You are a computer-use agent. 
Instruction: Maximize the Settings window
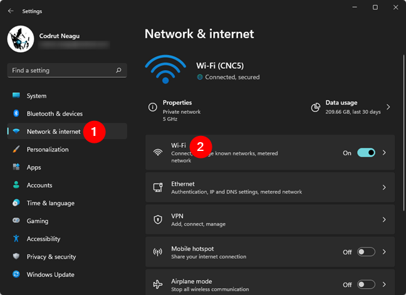[x=375, y=8]
